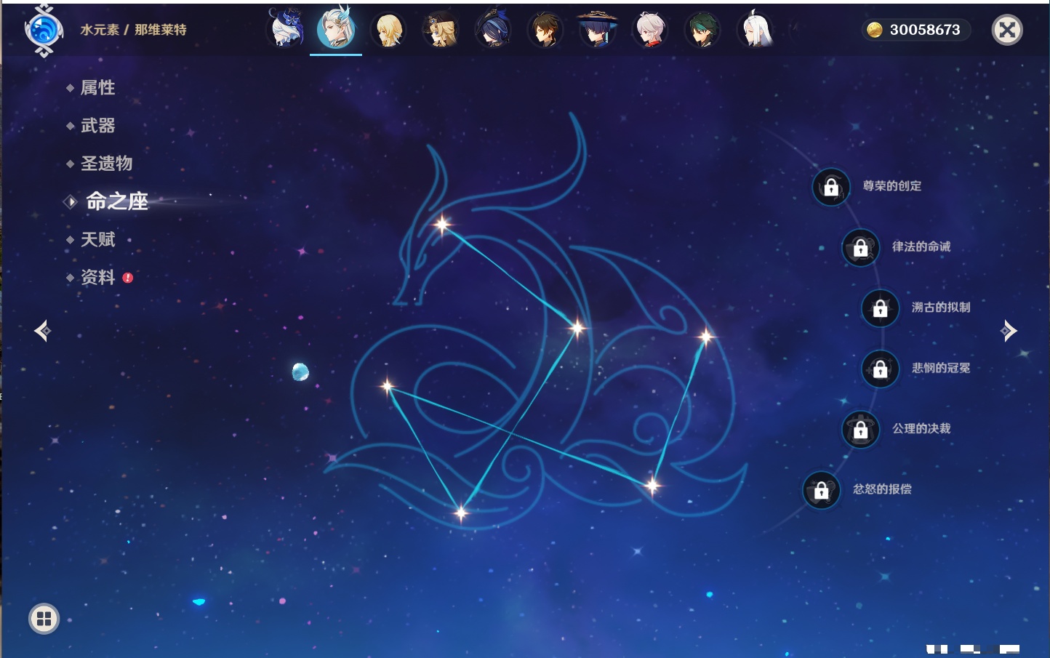1050x658 pixels.
Task: Close the character screen with X
Action: pos(1007,30)
